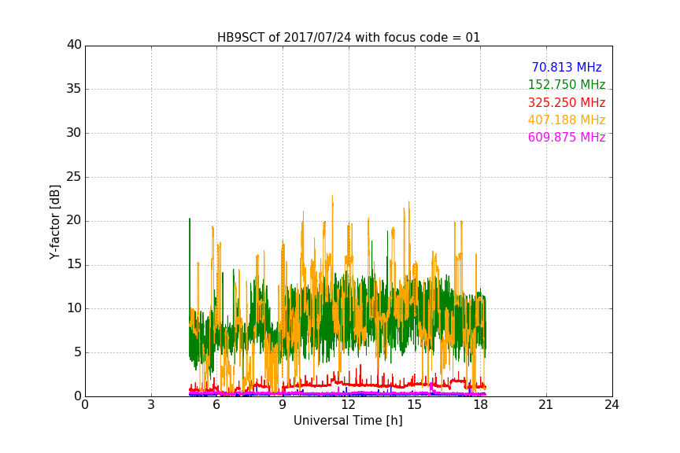Click the 'Y-factor [dB]' axis label

(x=55, y=222)
